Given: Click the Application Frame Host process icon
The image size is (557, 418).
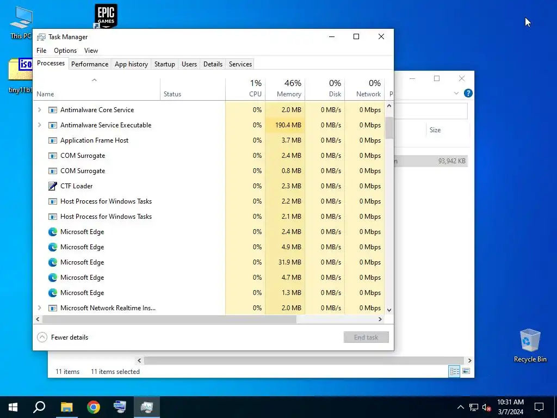Looking at the screenshot, I should [x=53, y=140].
